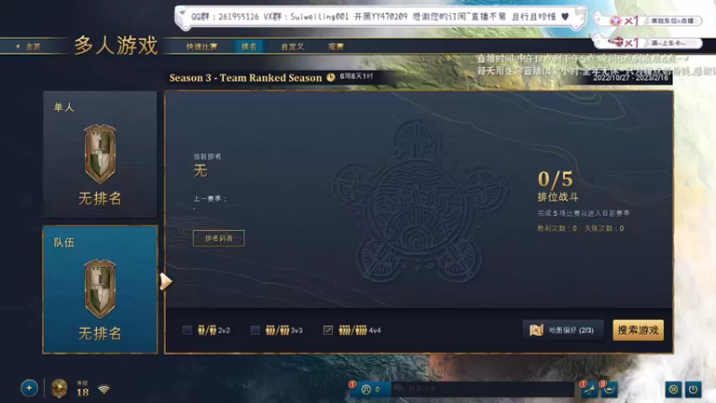Click the plus icon in bottom bar

(x=29, y=389)
